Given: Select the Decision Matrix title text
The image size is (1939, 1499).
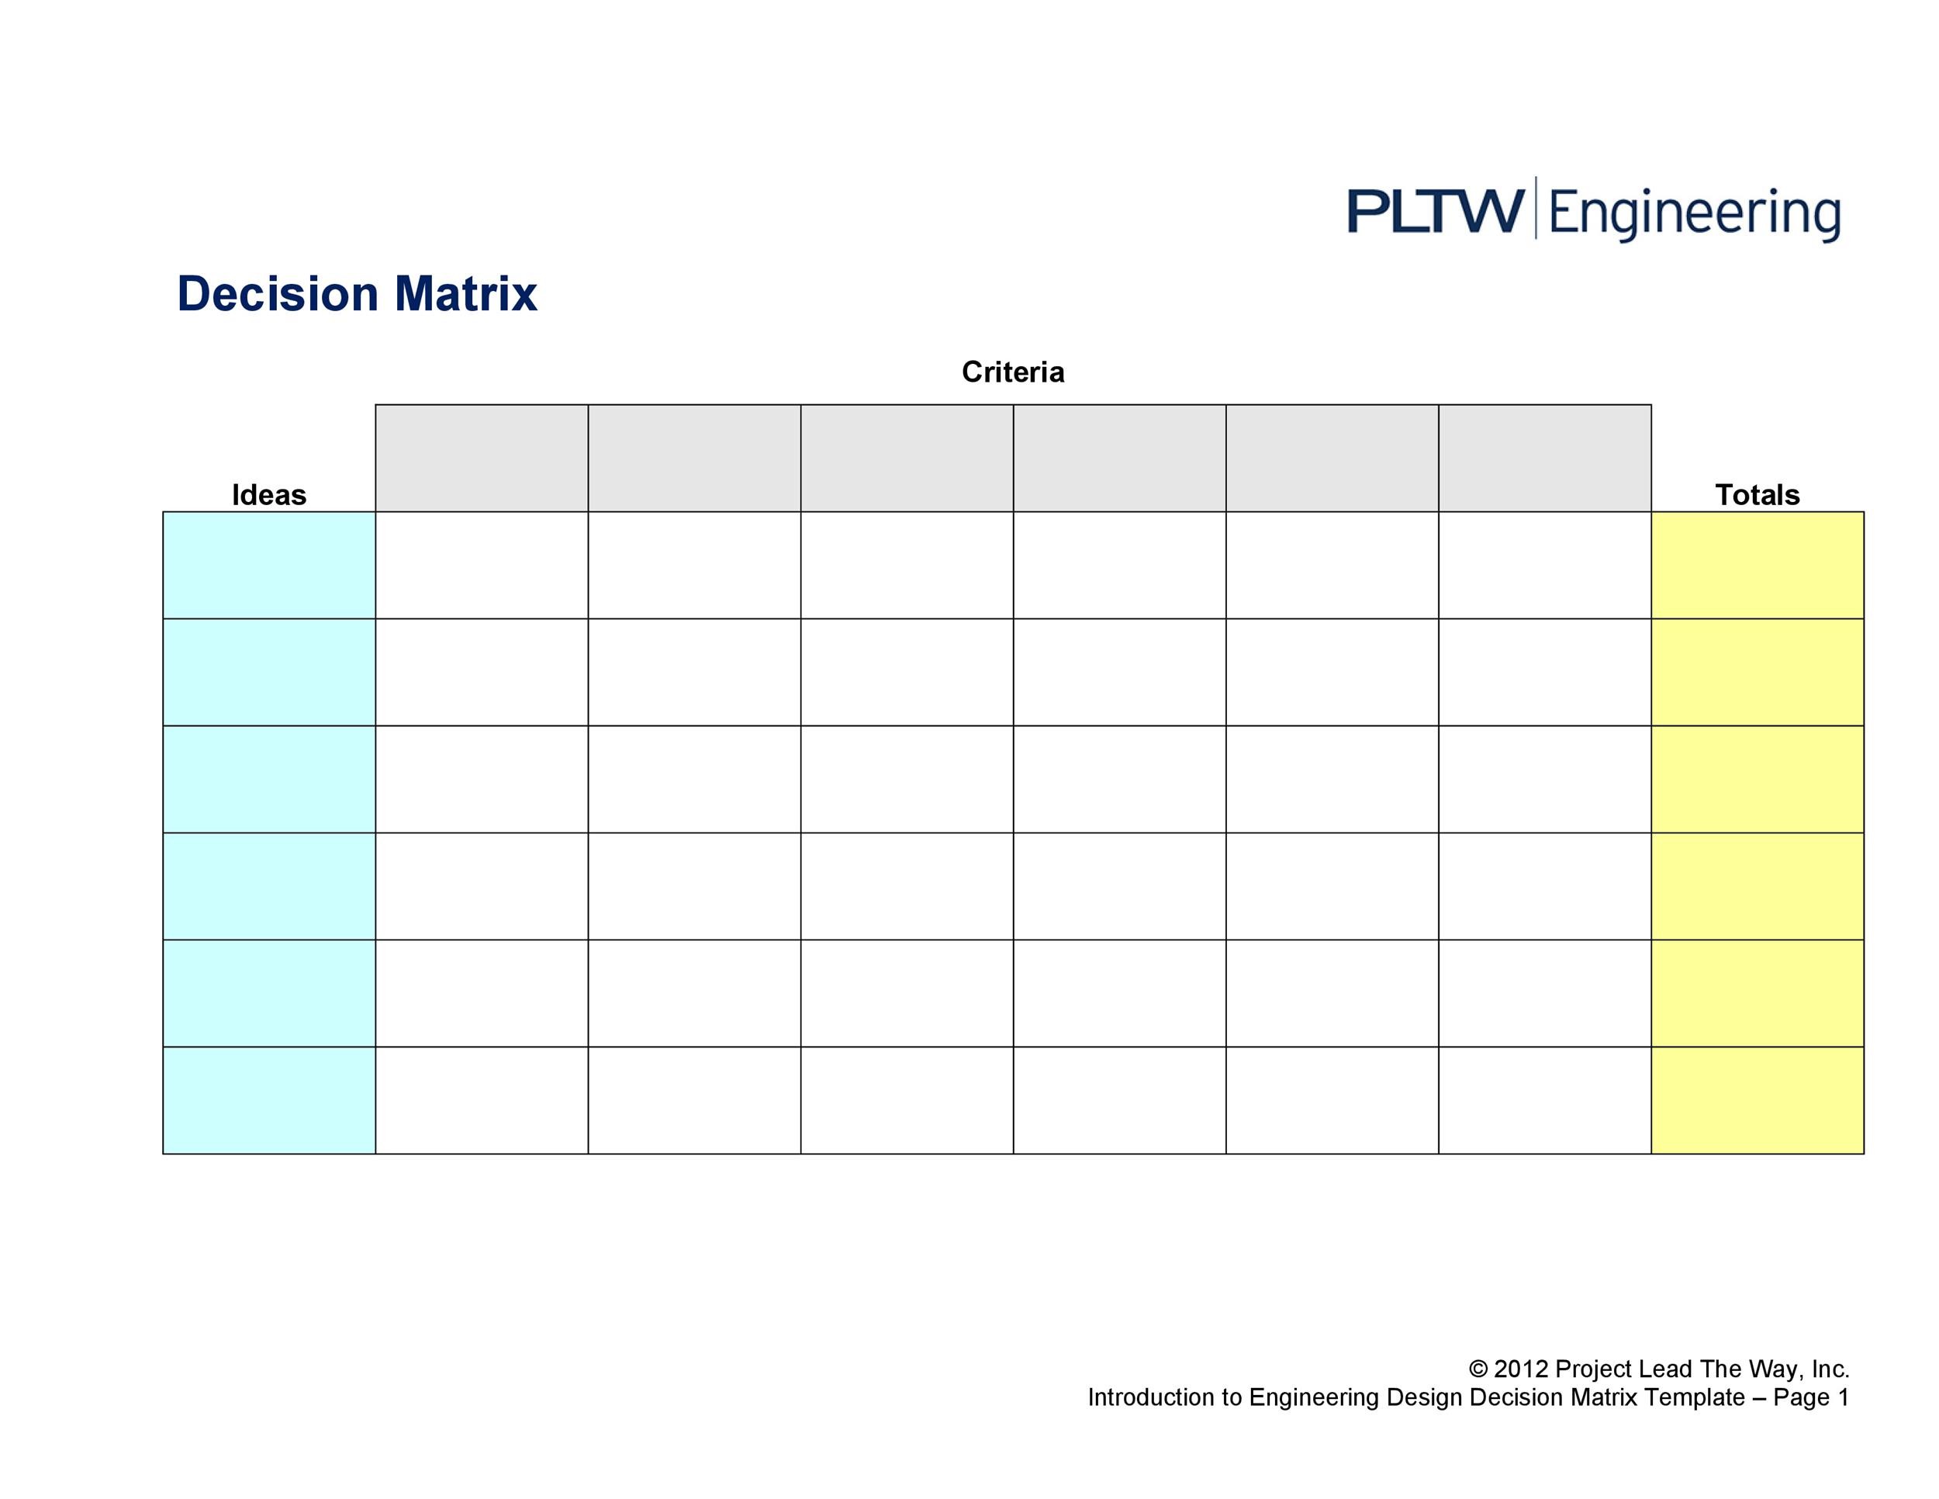Looking at the screenshot, I should pos(357,294).
